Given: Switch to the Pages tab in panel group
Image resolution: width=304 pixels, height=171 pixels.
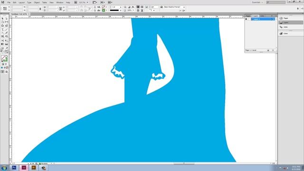Looking at the screenshot, I should coord(248,16).
